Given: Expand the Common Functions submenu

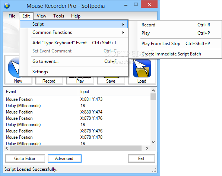Looking at the screenshot, I should pyautogui.click(x=74, y=32).
